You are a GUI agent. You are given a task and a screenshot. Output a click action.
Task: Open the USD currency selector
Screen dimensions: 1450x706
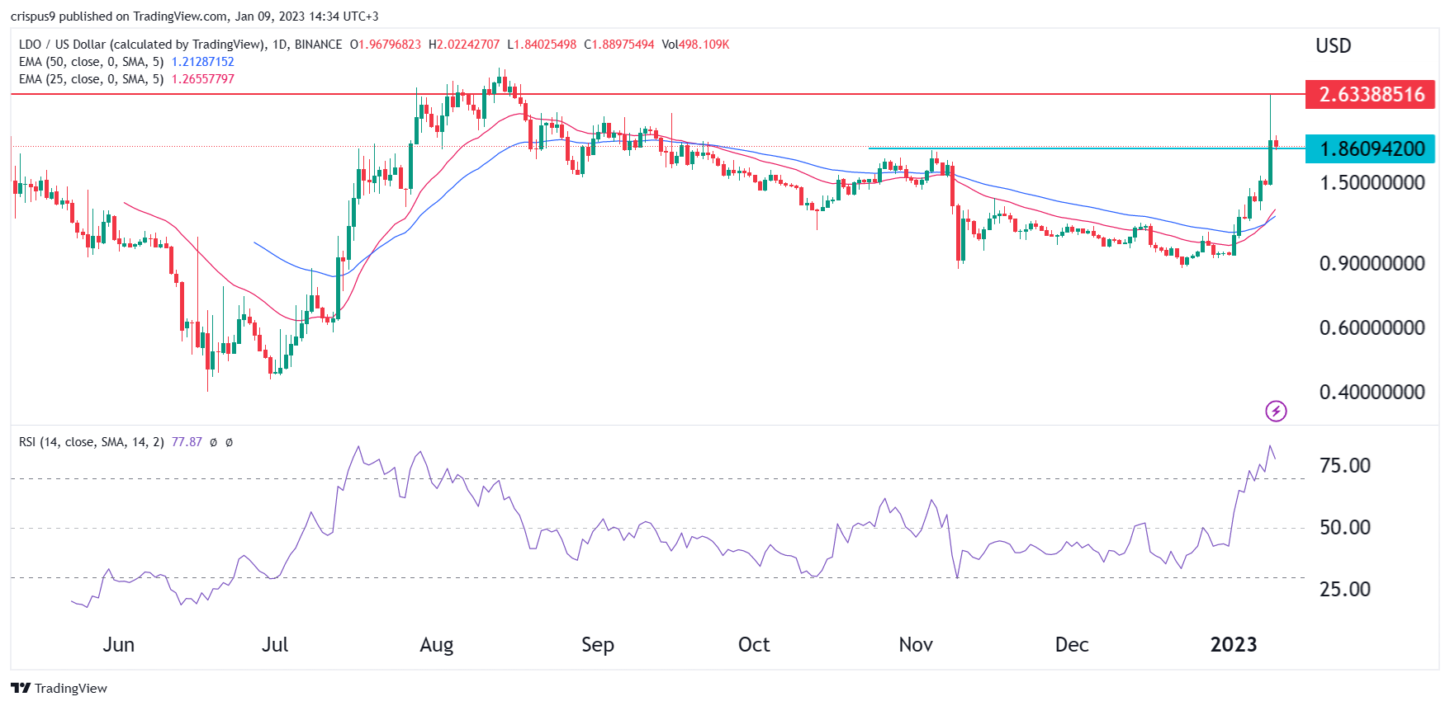click(1333, 46)
